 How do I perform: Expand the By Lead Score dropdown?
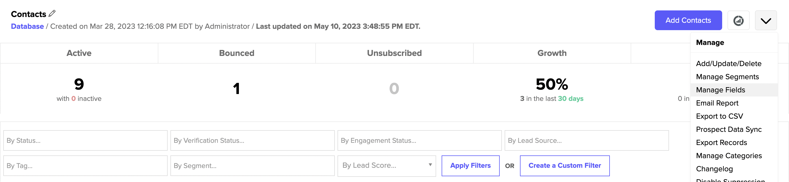click(x=387, y=166)
